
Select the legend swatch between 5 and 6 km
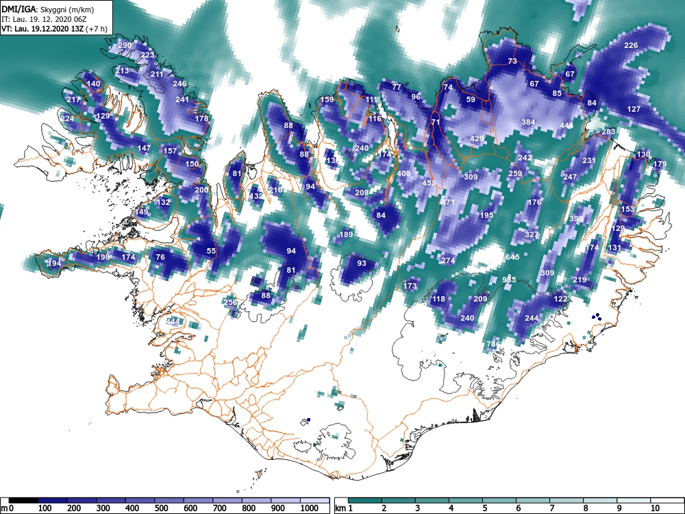[x=499, y=500]
